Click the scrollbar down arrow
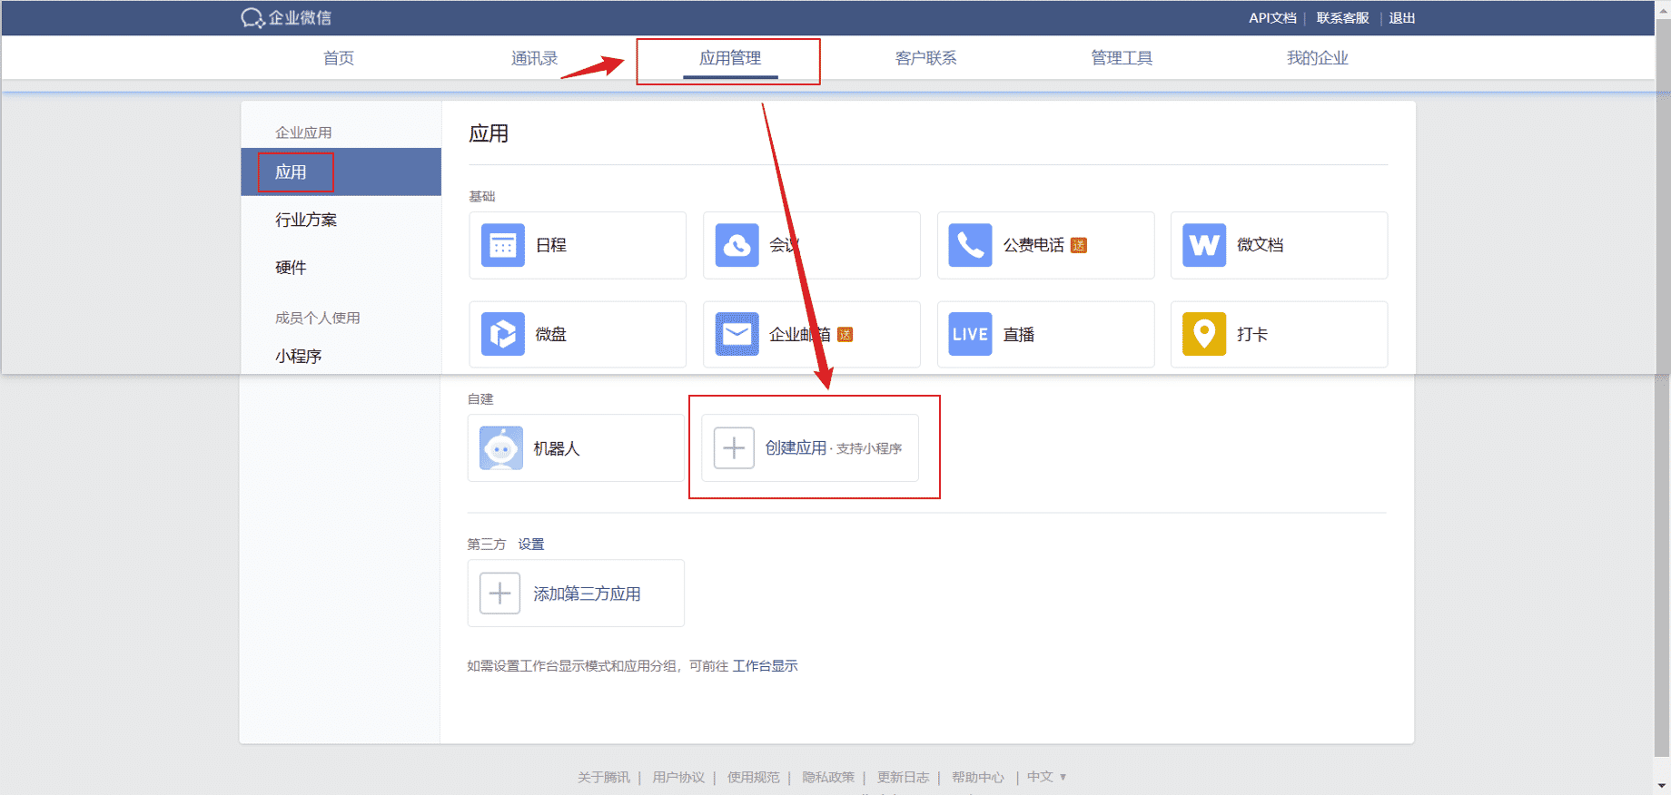 (1663, 787)
